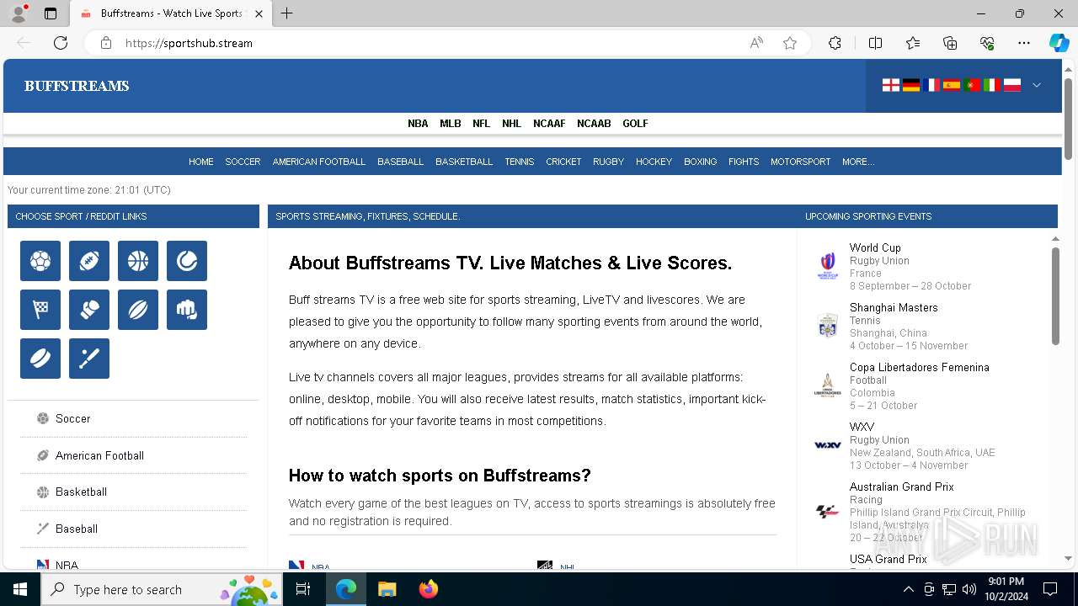The image size is (1078, 606).
Task: Open the baseball bat icon
Action: pos(89,359)
